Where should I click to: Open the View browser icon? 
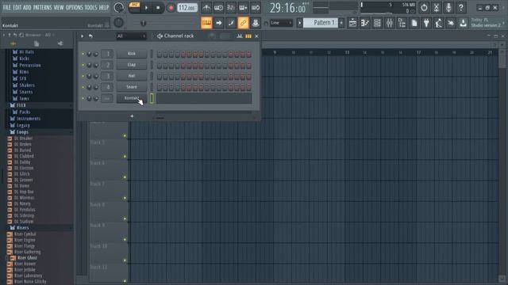[x=402, y=23]
